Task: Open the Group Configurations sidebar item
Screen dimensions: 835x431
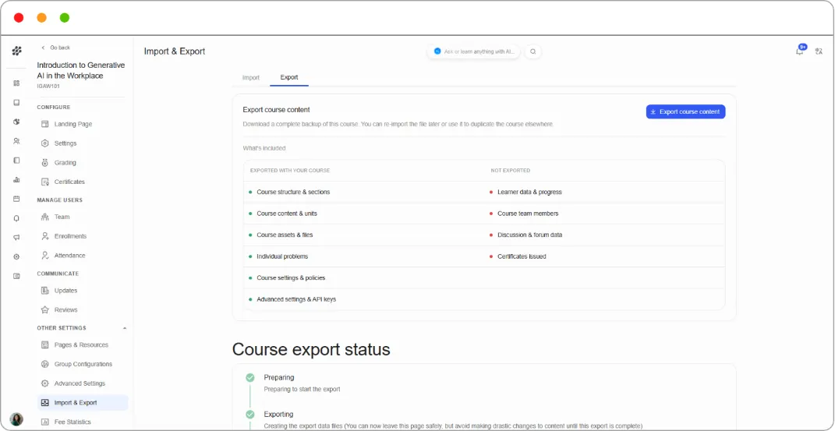Action: point(83,364)
